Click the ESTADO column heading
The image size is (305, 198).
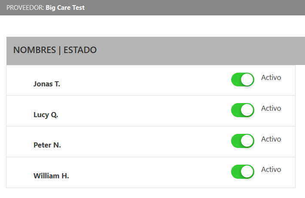80,50
